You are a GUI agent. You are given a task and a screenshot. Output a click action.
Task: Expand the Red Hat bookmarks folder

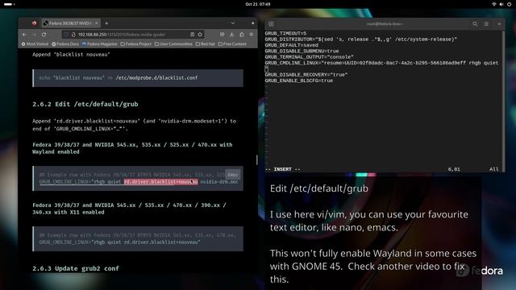coord(206,43)
